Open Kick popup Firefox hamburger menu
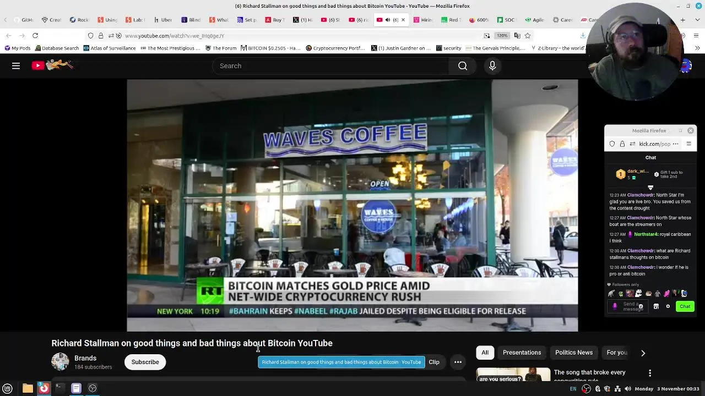Viewport: 705px width, 396px height. (688, 144)
